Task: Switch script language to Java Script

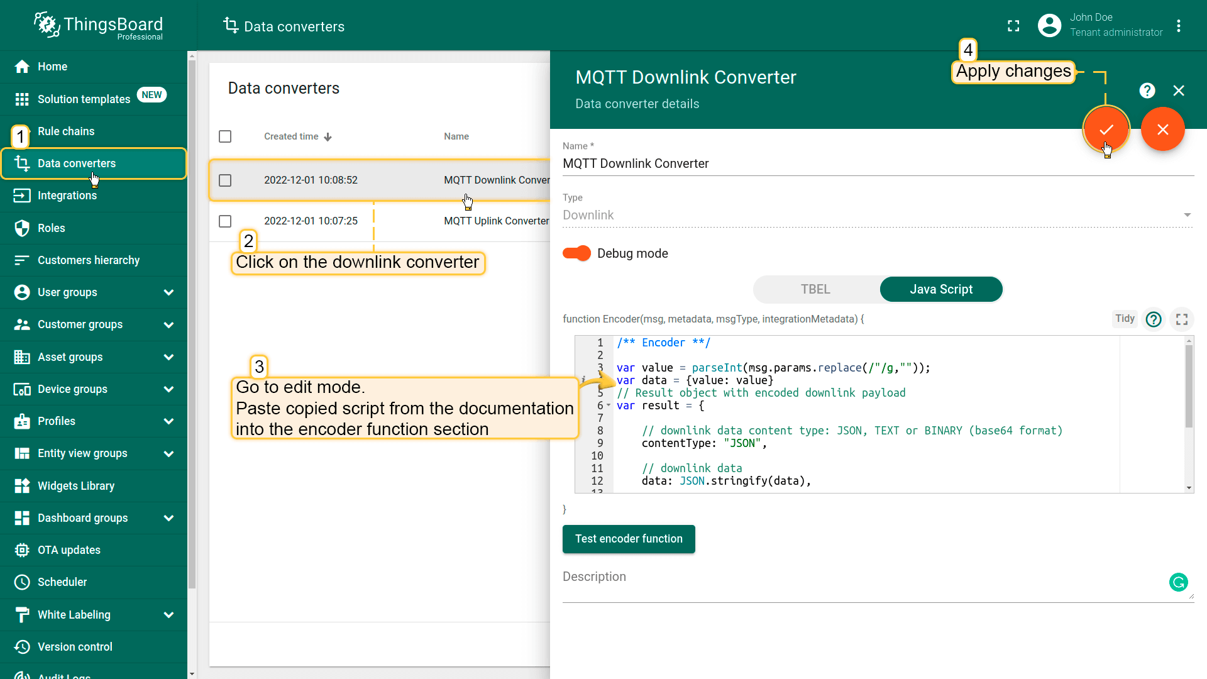Action: tap(941, 289)
